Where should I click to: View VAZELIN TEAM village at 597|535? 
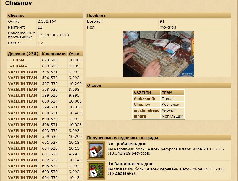click(x=22, y=84)
